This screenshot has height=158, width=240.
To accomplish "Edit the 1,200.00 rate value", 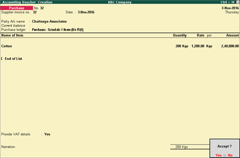I will click(198, 46).
